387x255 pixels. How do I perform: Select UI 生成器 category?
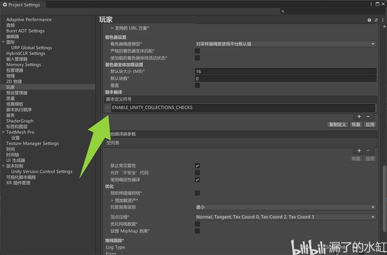point(15,160)
